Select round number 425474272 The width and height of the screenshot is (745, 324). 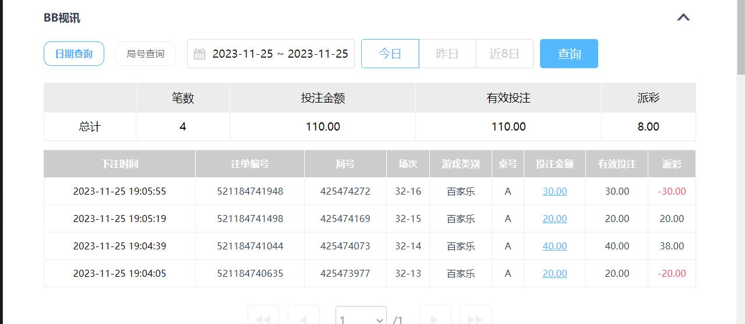tap(345, 191)
